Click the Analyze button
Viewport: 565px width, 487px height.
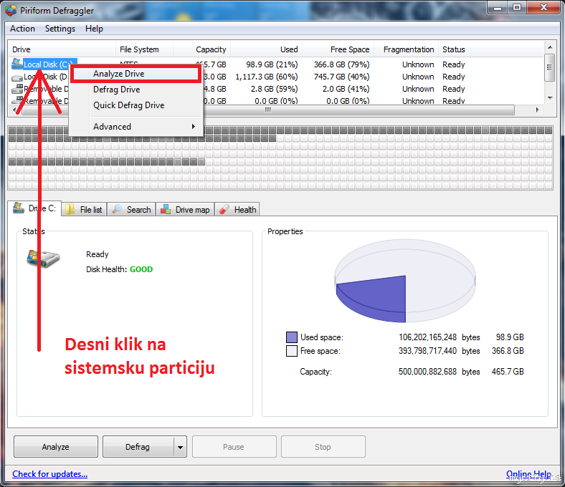(x=55, y=447)
